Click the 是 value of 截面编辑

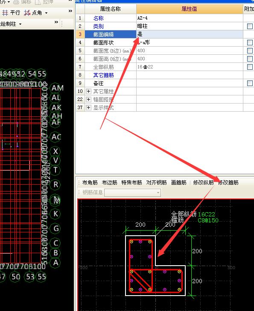click(x=140, y=34)
